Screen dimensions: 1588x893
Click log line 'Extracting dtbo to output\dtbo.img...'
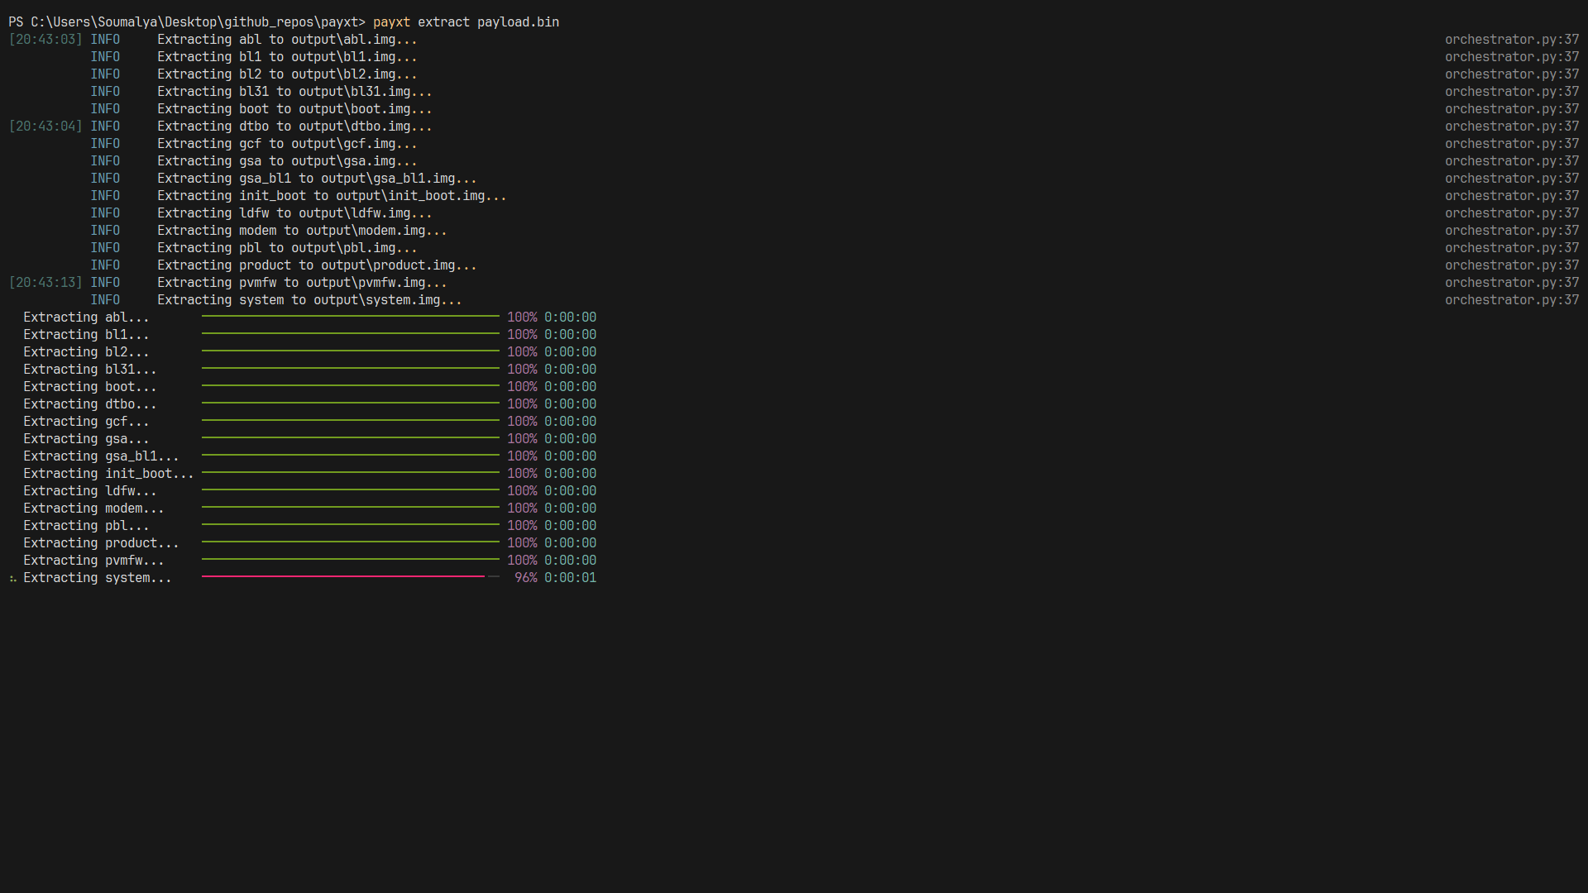point(294,127)
